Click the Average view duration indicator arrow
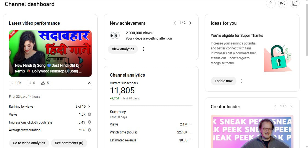The image size is (308, 148). point(89,130)
